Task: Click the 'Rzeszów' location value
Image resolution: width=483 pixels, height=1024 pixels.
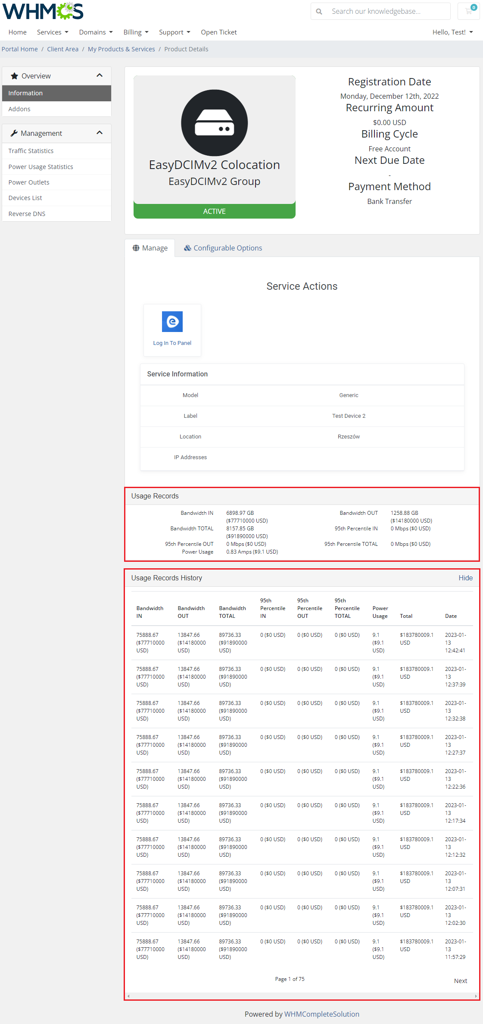Action: (x=349, y=437)
